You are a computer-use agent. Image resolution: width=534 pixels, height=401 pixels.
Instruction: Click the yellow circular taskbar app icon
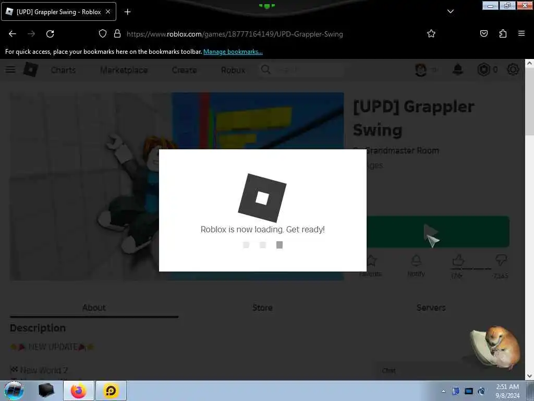click(x=111, y=391)
